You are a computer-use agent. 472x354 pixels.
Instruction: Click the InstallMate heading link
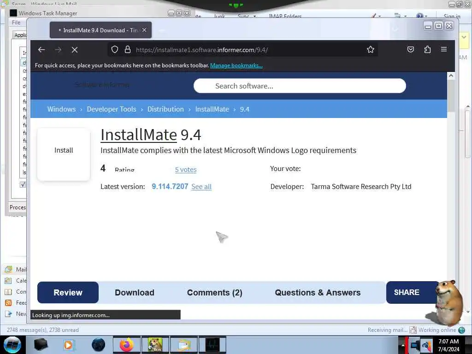(138, 135)
